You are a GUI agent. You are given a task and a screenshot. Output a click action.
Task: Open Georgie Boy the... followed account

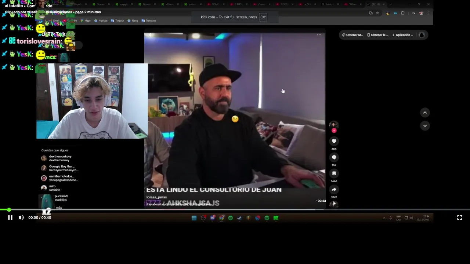[x=59, y=168]
